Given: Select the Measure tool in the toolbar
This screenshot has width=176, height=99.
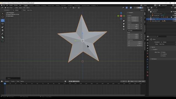Looking at the screenshot, I should coord(2,37).
